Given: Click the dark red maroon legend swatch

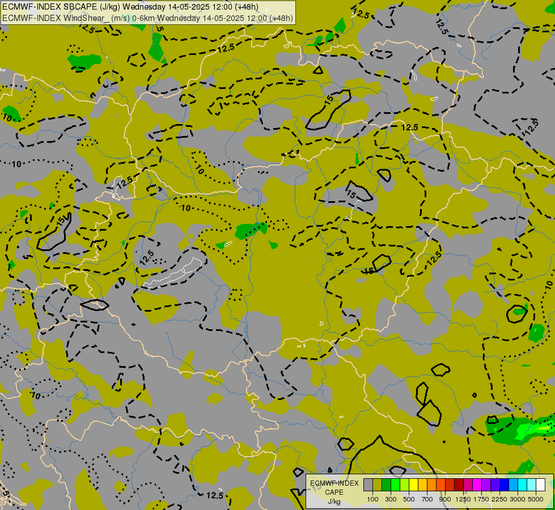Looking at the screenshot, I should 459,484.
